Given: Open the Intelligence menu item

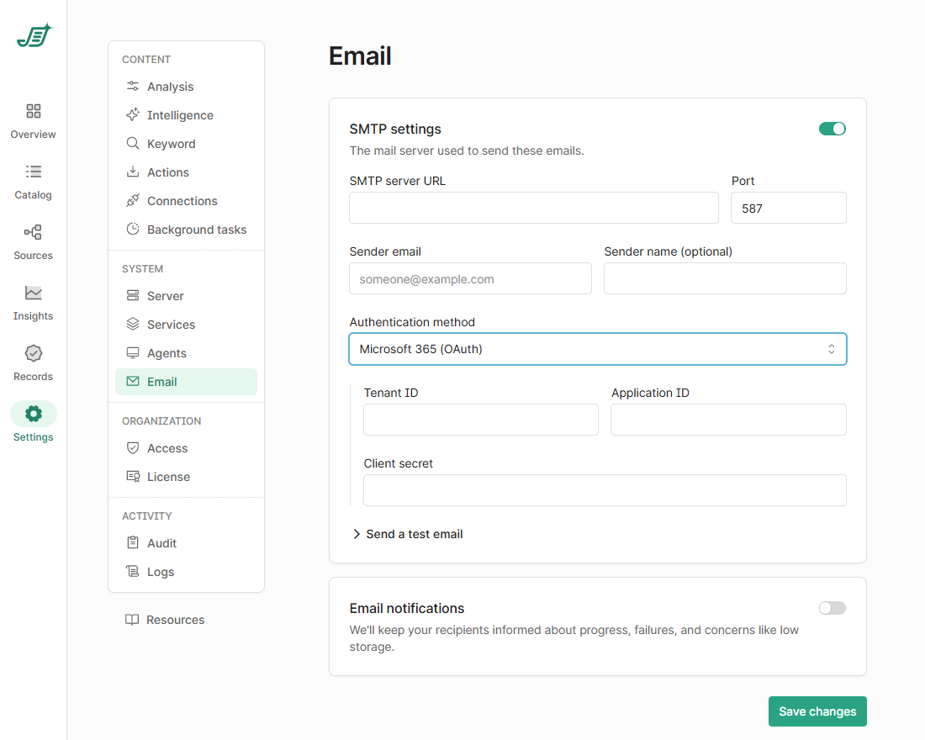Looking at the screenshot, I should (186, 115).
